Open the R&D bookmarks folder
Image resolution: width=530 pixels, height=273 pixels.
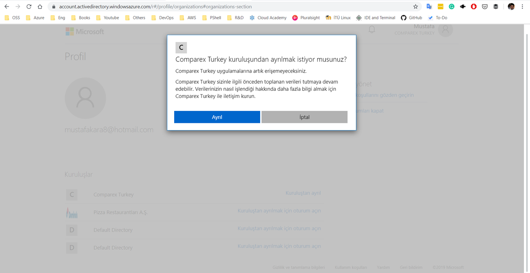(x=235, y=17)
